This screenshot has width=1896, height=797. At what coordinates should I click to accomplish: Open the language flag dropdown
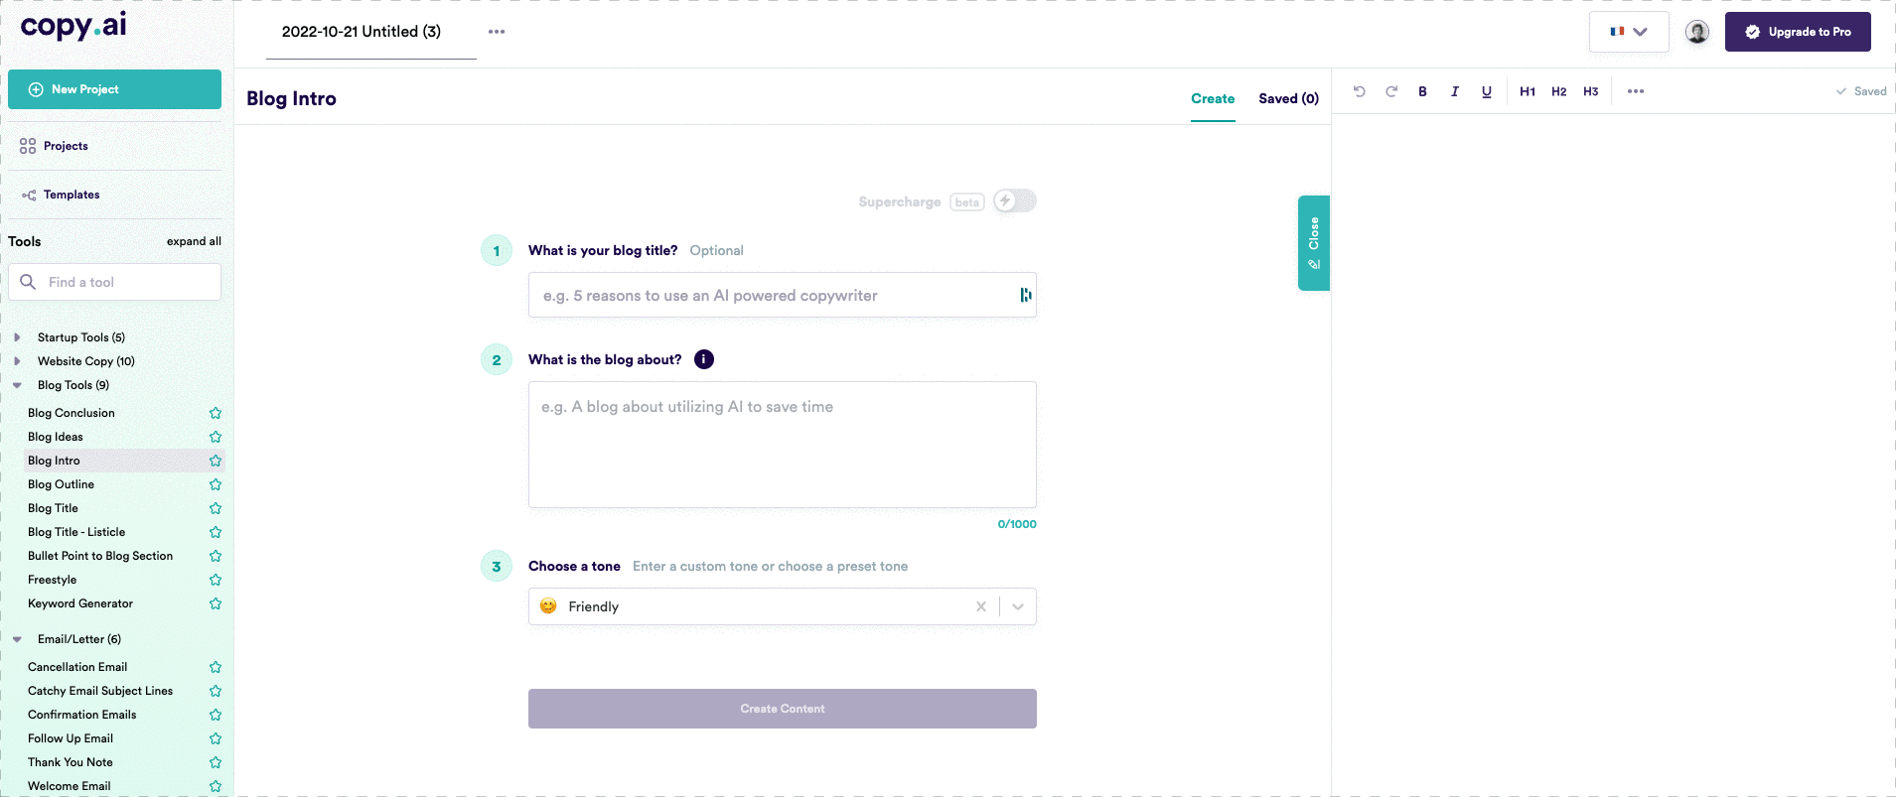(1629, 32)
